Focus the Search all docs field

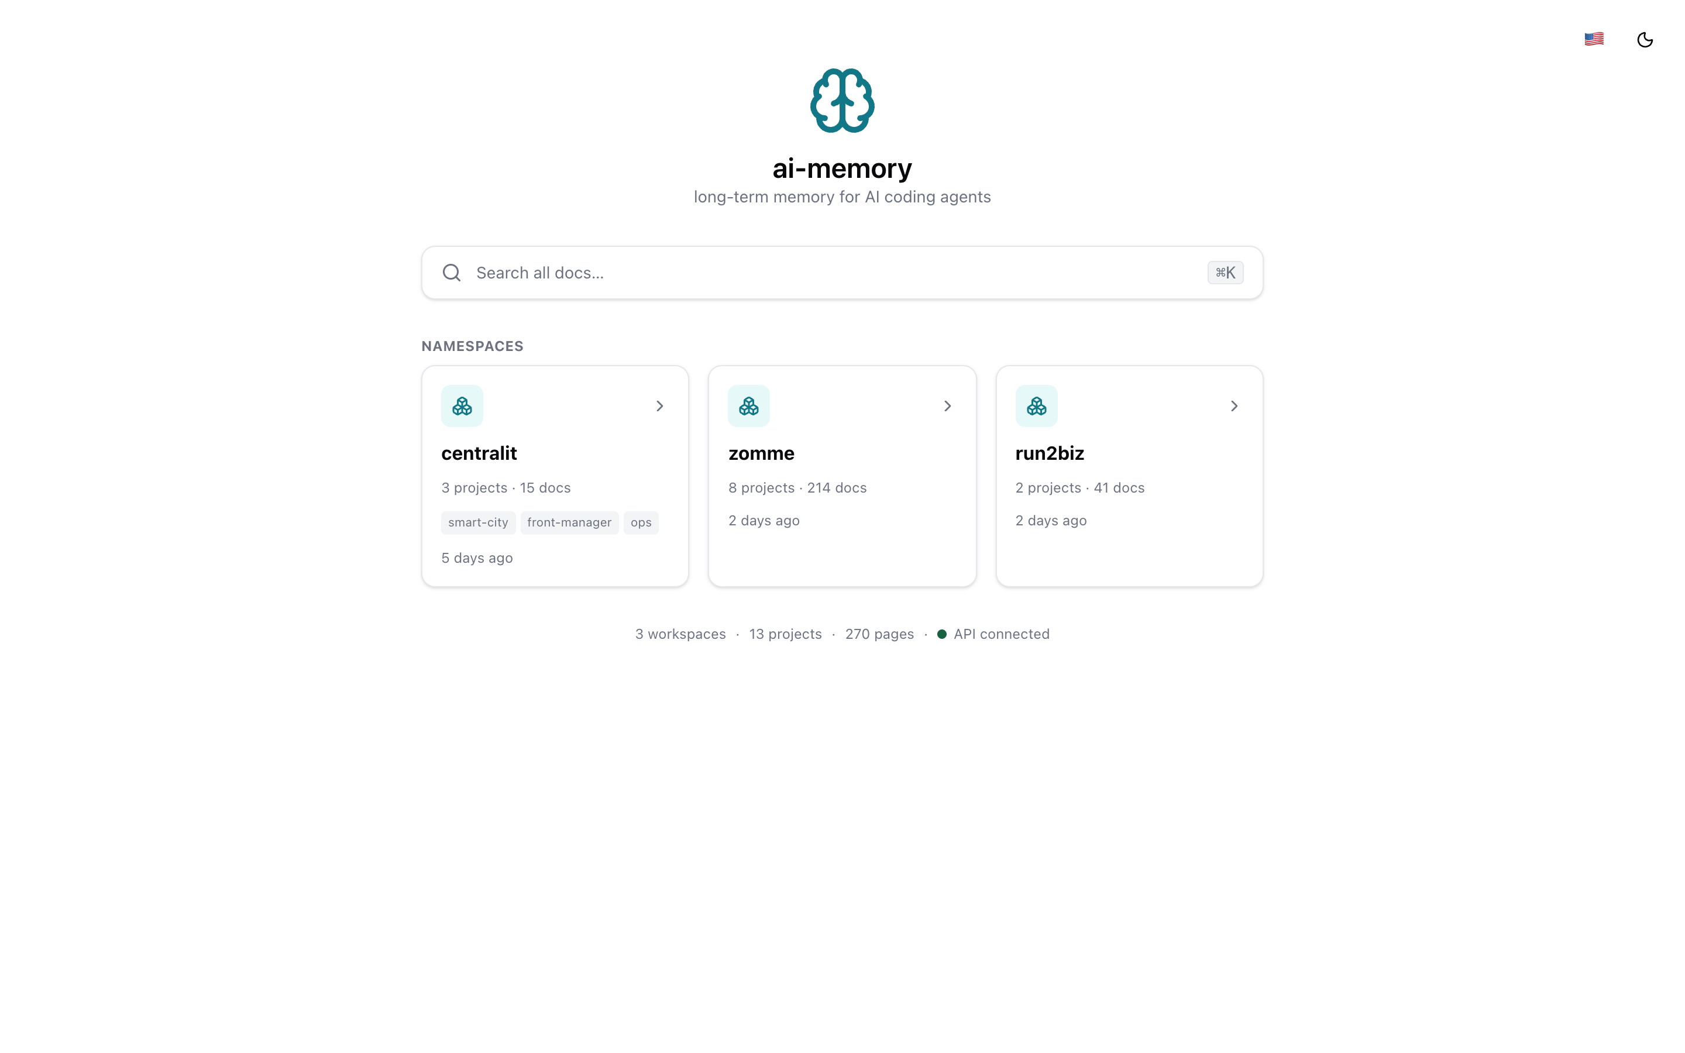click(842, 272)
